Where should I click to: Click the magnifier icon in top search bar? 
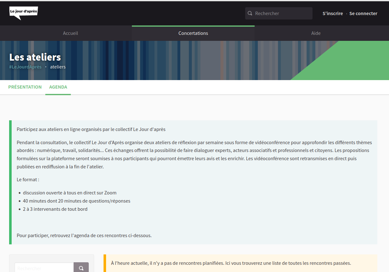[x=250, y=14]
